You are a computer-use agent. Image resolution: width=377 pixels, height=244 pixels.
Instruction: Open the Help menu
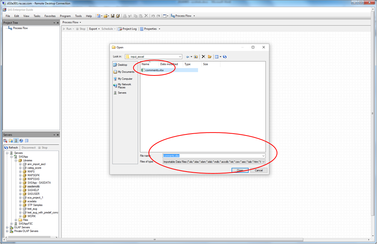(89, 16)
